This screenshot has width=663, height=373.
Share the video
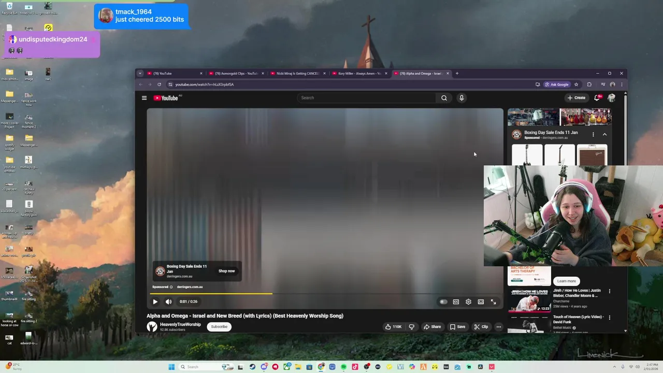tap(432, 326)
